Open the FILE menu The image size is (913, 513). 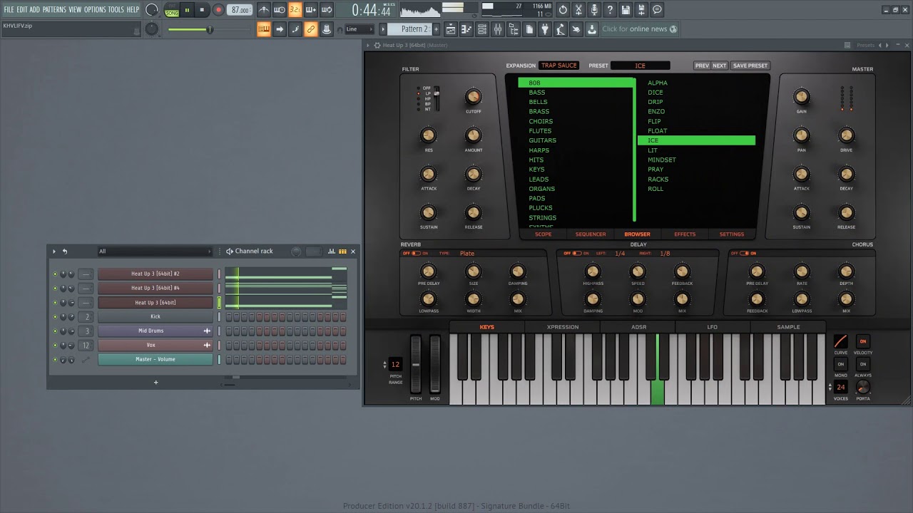(x=9, y=10)
